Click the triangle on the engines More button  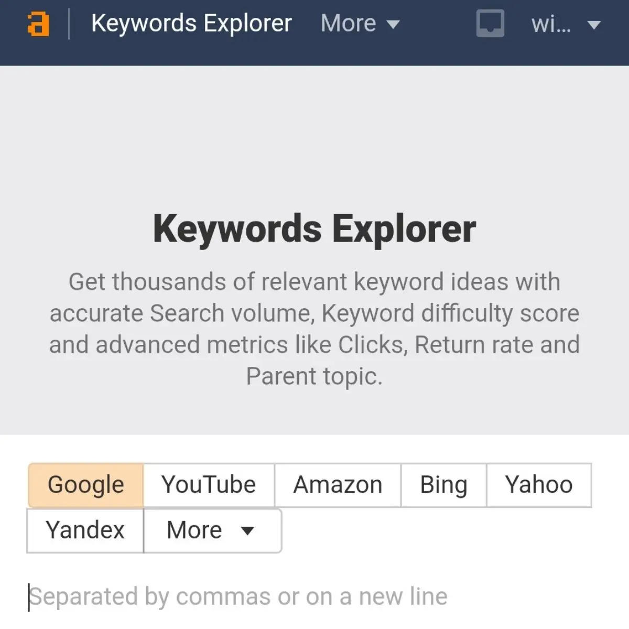coord(246,531)
